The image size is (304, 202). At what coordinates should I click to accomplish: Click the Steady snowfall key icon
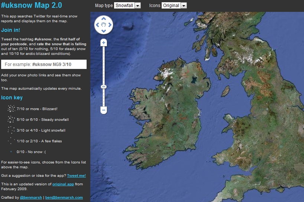tap(11, 119)
